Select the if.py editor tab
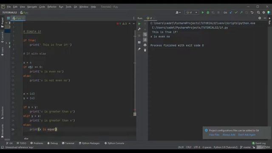Viewport: 272px width, 153px height. (18, 18)
